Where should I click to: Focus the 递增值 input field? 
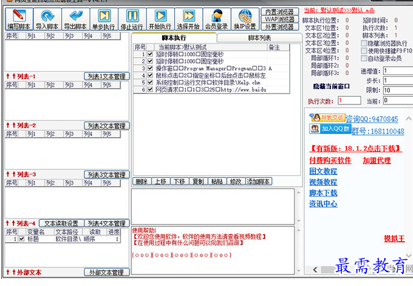coord(398,71)
